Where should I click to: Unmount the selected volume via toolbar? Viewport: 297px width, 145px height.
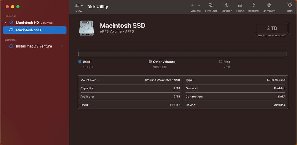click(269, 5)
